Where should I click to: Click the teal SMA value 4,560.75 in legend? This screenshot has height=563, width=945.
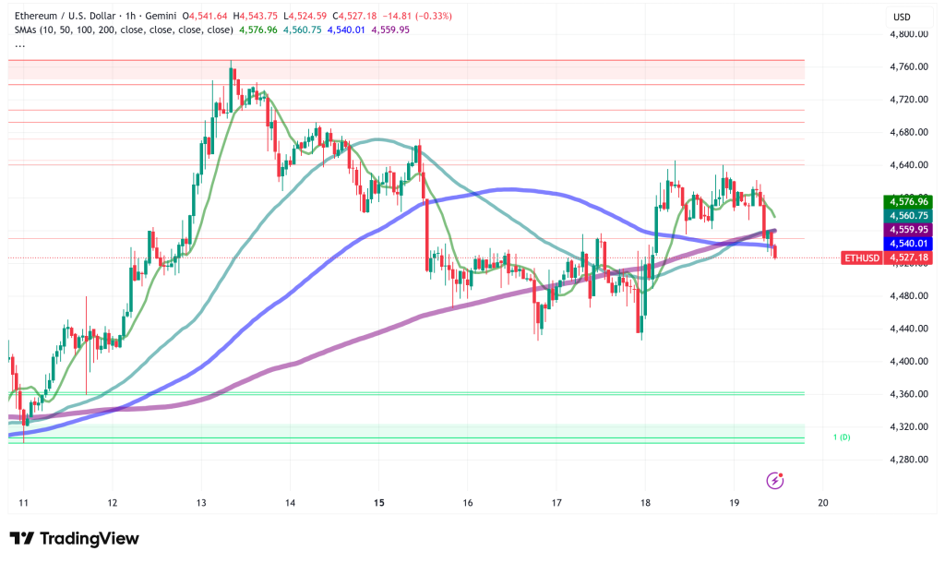point(303,30)
